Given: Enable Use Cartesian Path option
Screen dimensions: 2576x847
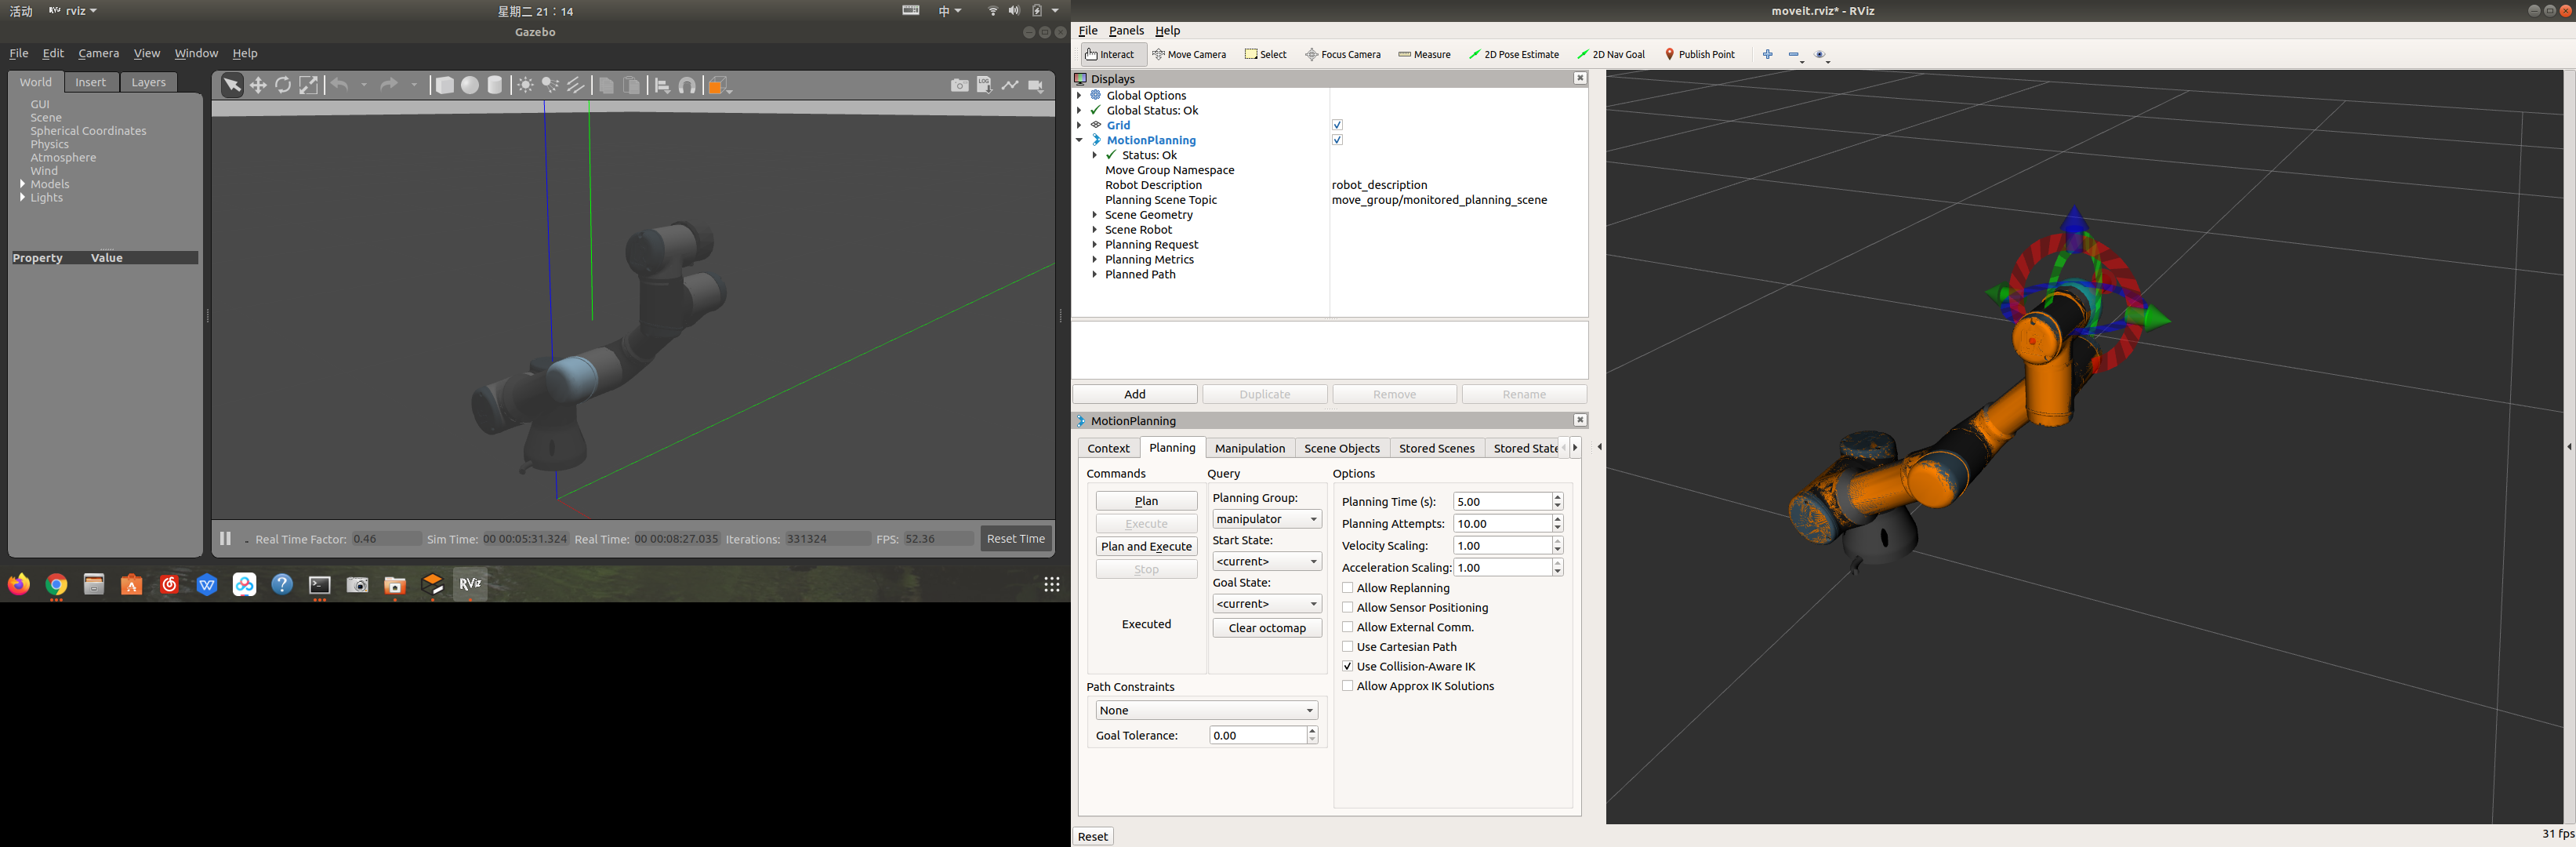Looking at the screenshot, I should pyautogui.click(x=1348, y=647).
